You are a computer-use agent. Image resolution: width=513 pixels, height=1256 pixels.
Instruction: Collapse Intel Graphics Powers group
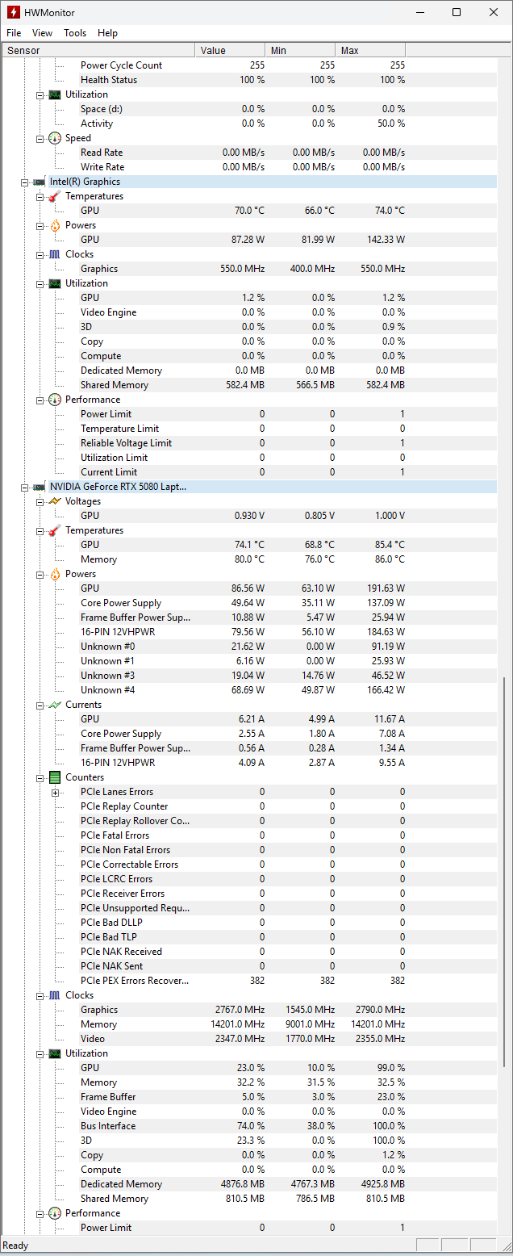[40, 225]
